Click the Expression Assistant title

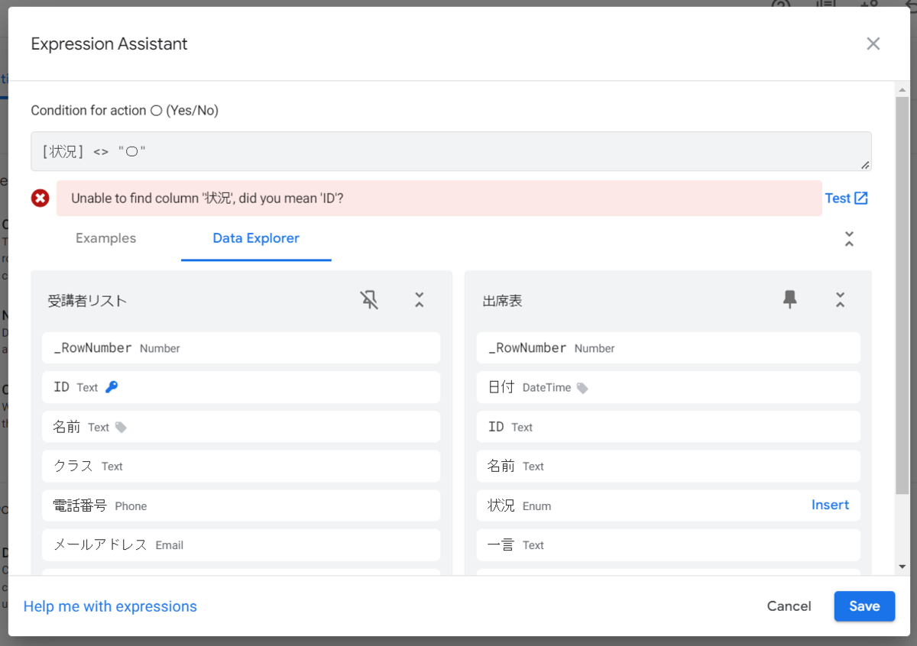pyautogui.click(x=109, y=44)
